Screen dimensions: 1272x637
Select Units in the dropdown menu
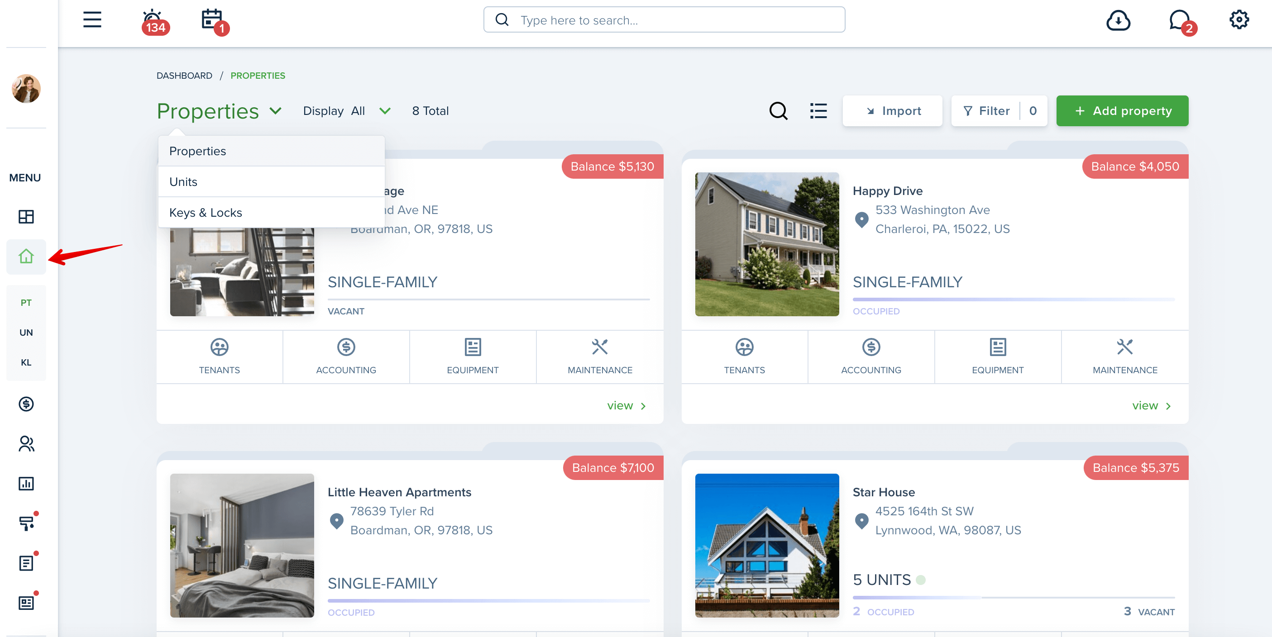271,181
